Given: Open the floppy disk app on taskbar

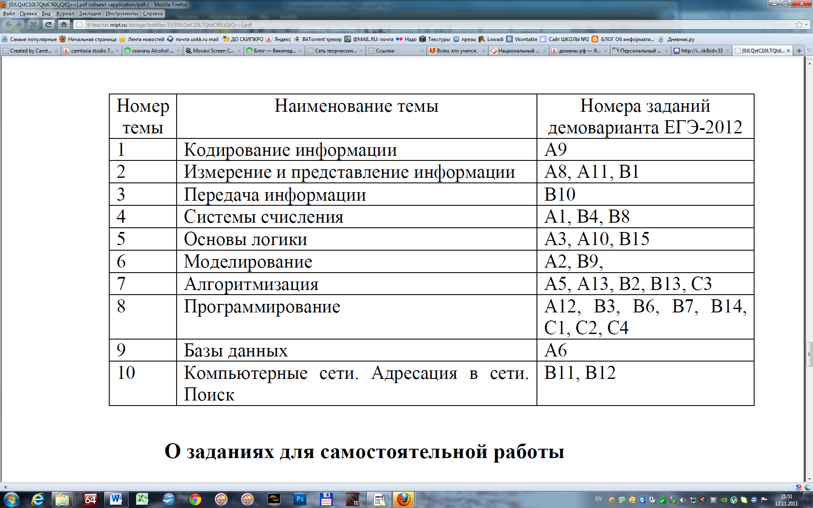Looking at the screenshot, I should pos(326,500).
